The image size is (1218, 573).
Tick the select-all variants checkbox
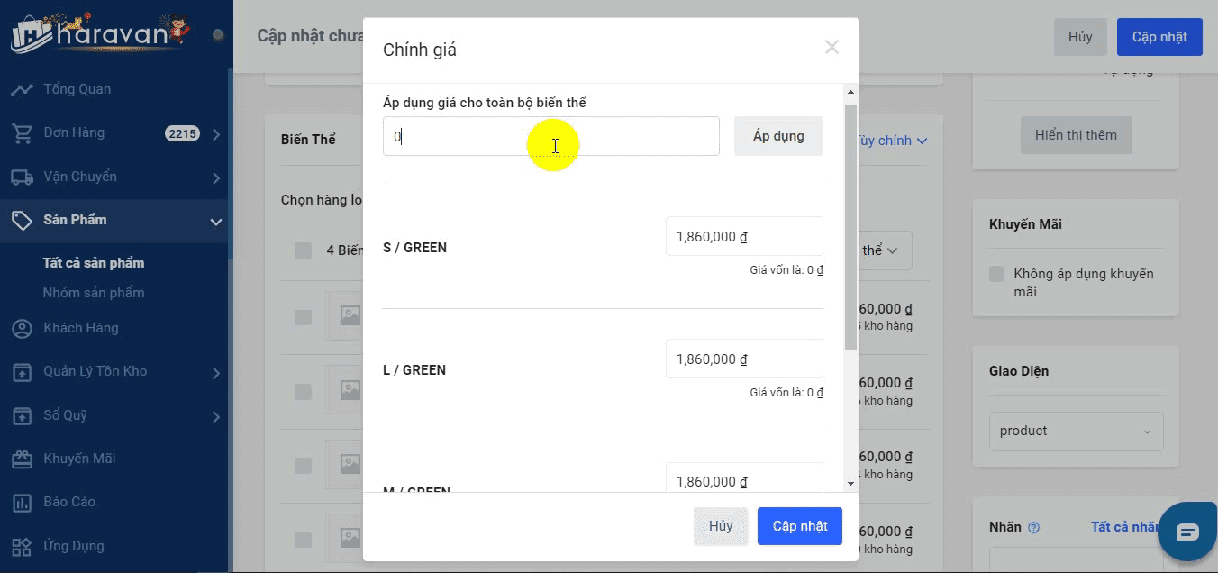click(304, 250)
